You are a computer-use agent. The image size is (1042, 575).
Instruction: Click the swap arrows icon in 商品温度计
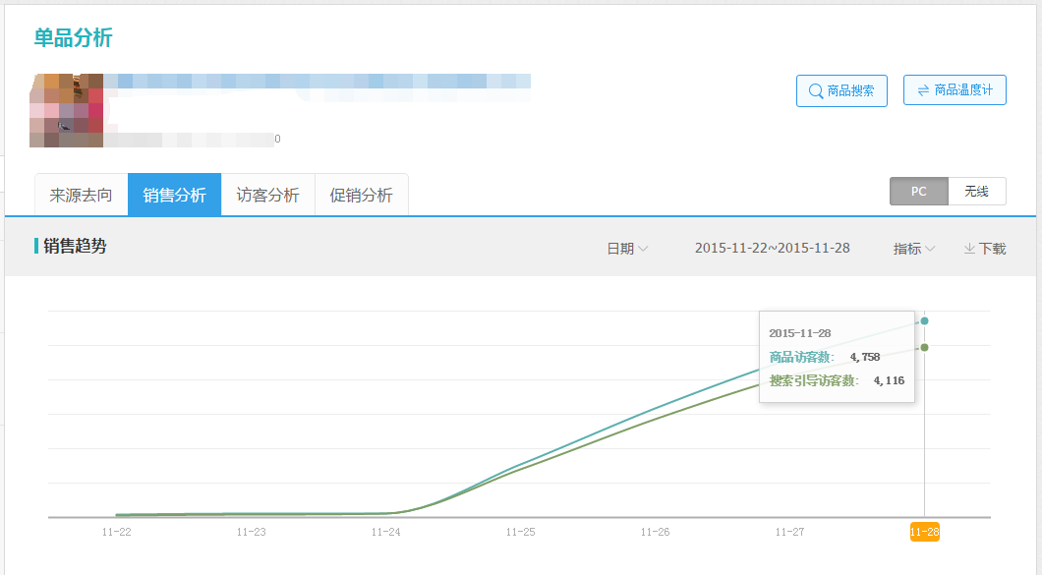click(923, 90)
